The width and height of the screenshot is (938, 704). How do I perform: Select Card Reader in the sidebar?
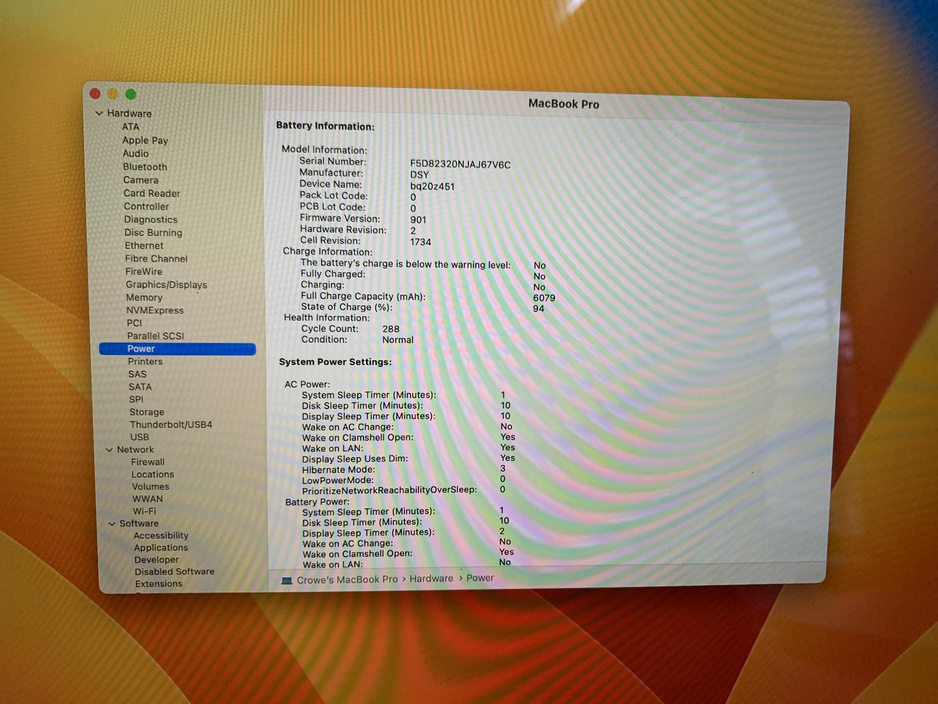click(x=152, y=194)
